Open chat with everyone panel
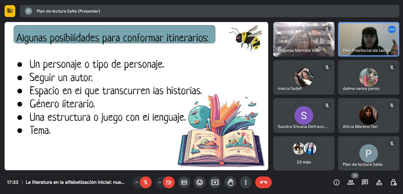The width and height of the screenshot is (403, 194). tap(365, 182)
